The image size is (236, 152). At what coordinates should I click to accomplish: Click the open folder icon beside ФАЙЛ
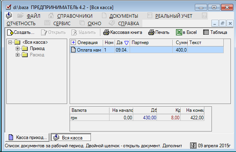[20, 16]
